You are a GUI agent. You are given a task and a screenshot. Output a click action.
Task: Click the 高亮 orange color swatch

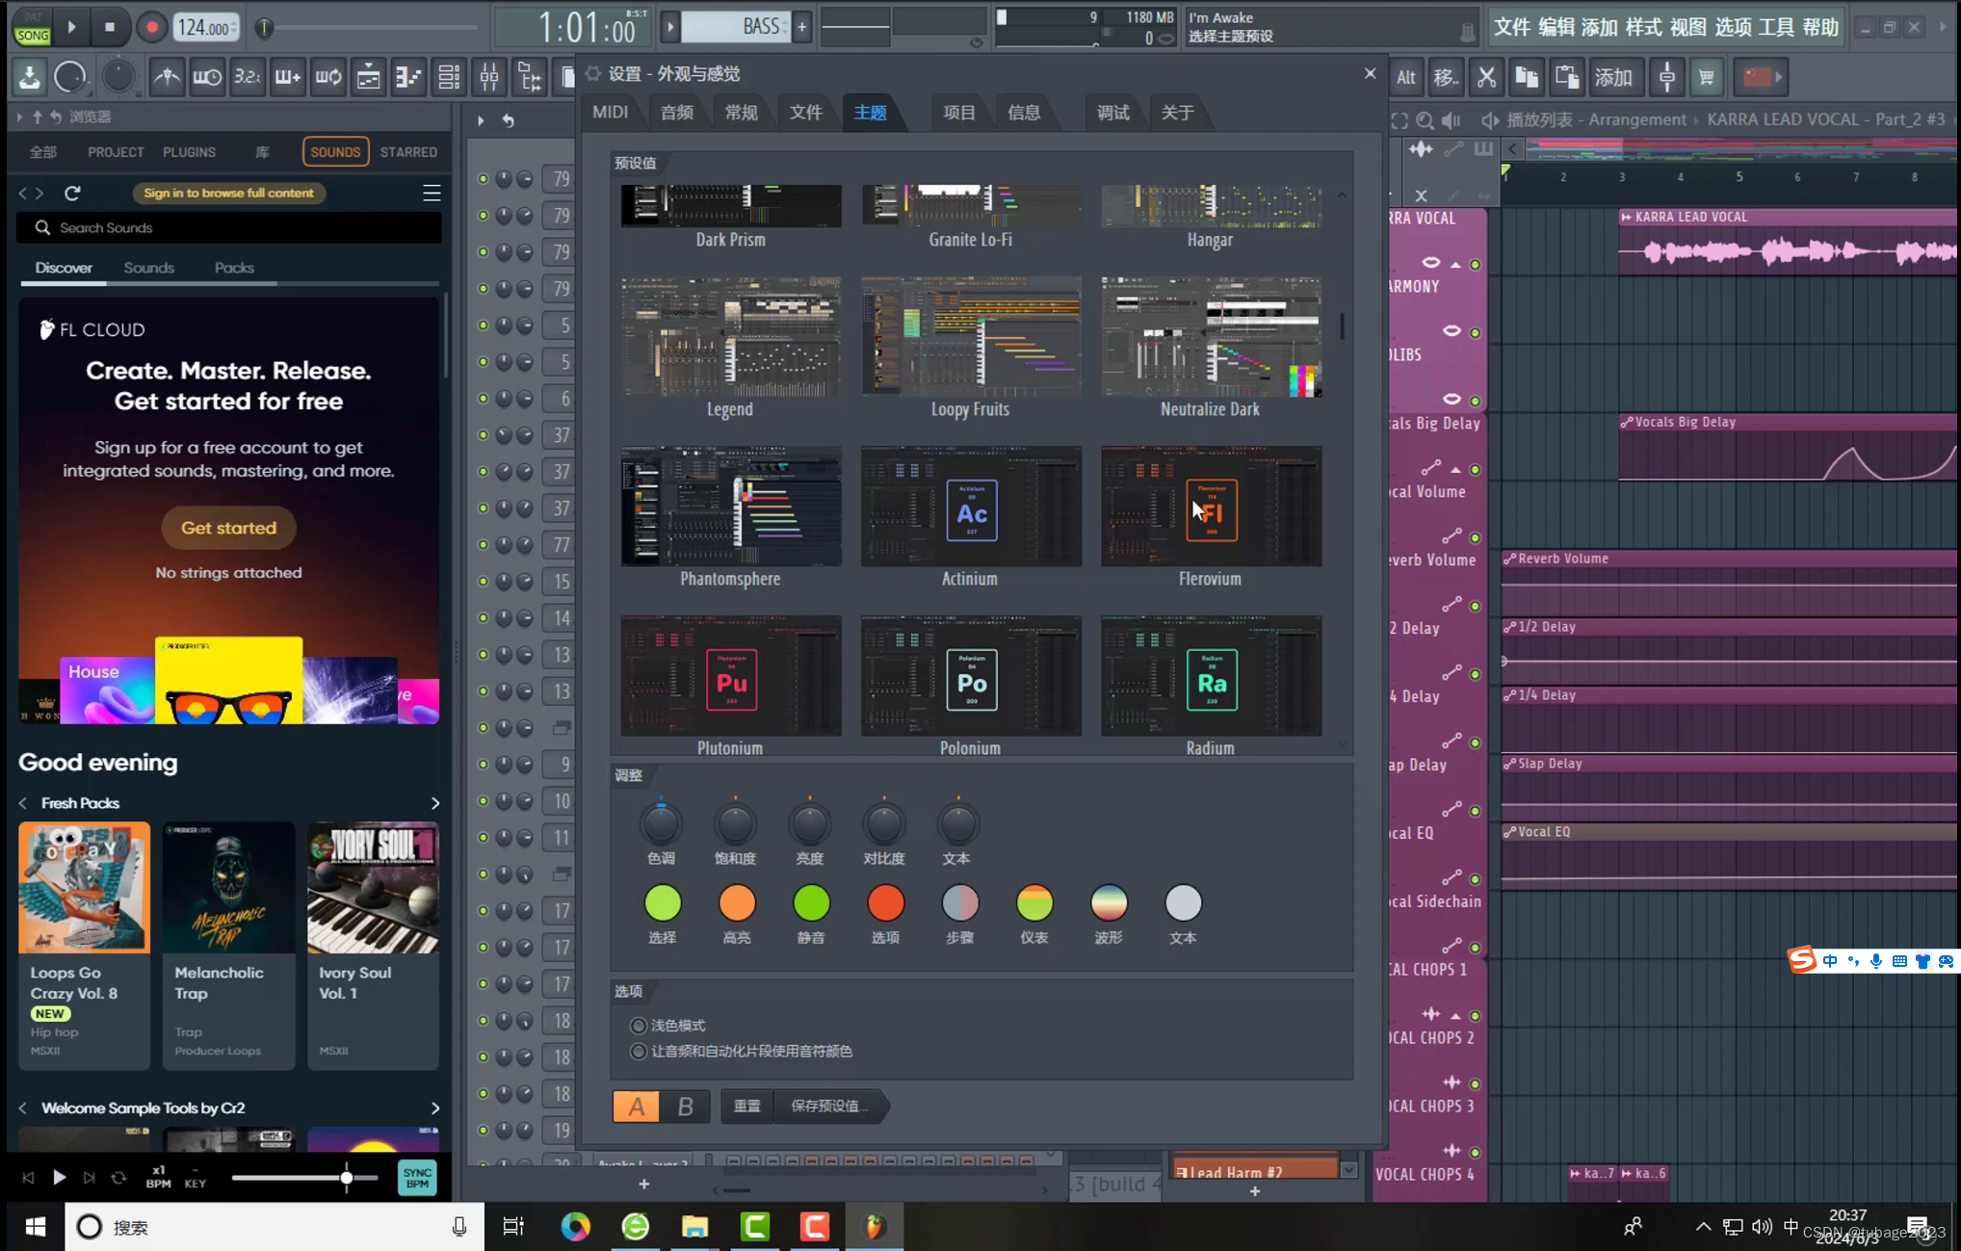pyautogui.click(x=737, y=903)
